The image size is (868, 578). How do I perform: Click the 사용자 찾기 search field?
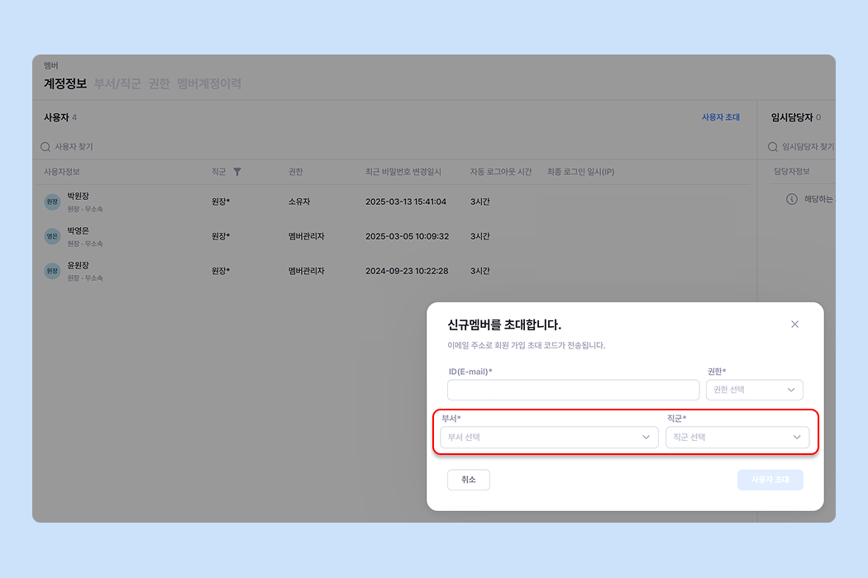tap(74, 147)
